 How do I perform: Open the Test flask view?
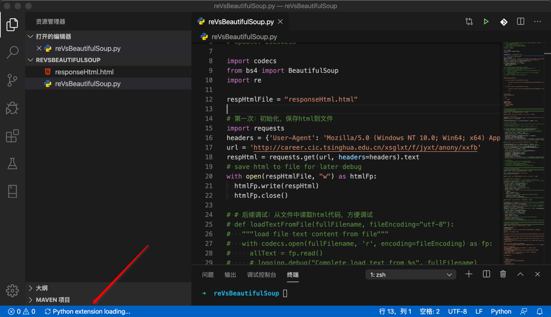(x=12, y=164)
